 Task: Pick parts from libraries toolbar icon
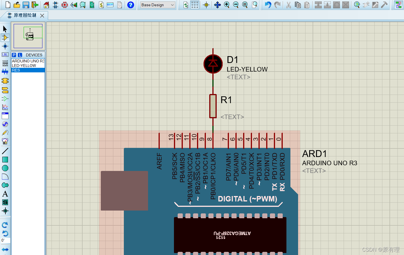[x=357, y=5]
